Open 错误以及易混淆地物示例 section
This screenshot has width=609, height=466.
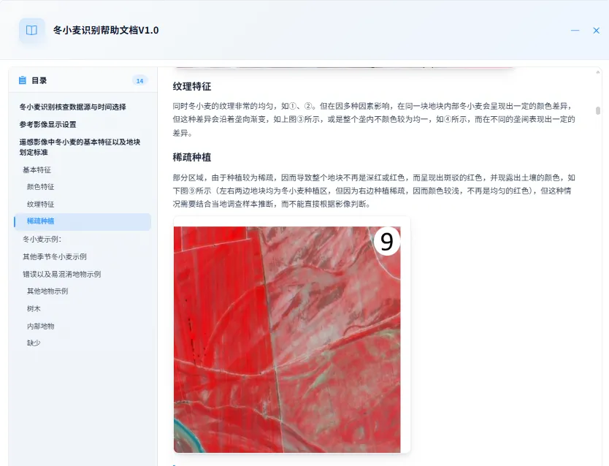point(62,274)
